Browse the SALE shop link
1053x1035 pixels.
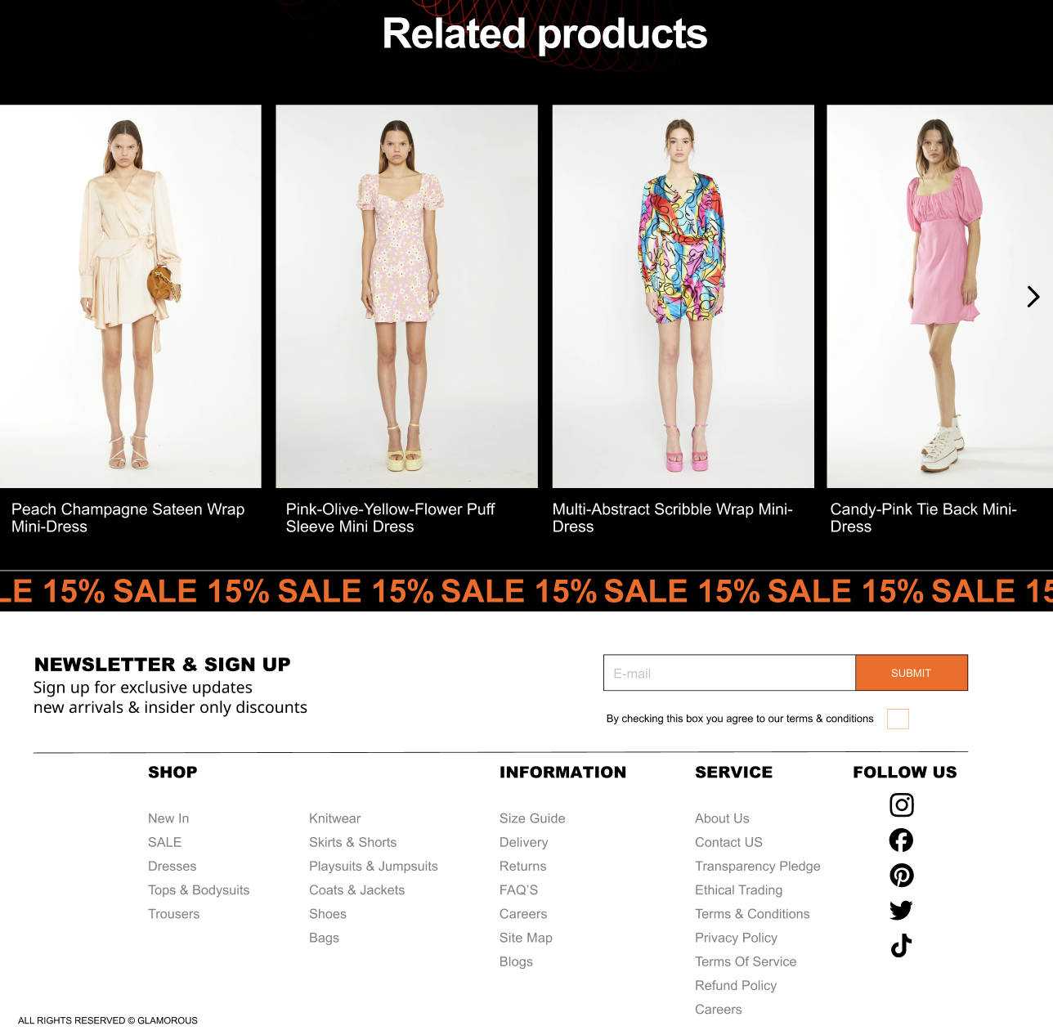(x=164, y=842)
